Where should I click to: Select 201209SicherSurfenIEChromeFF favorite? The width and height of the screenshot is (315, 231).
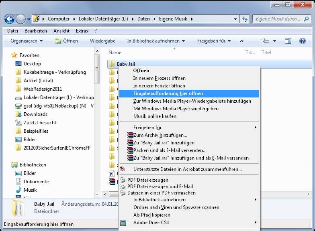57,148
